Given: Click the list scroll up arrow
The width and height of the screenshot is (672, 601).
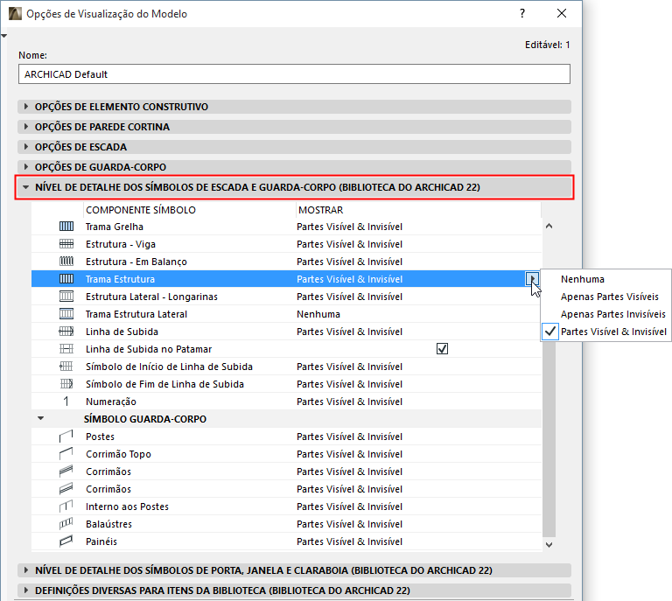Looking at the screenshot, I should coord(549,227).
